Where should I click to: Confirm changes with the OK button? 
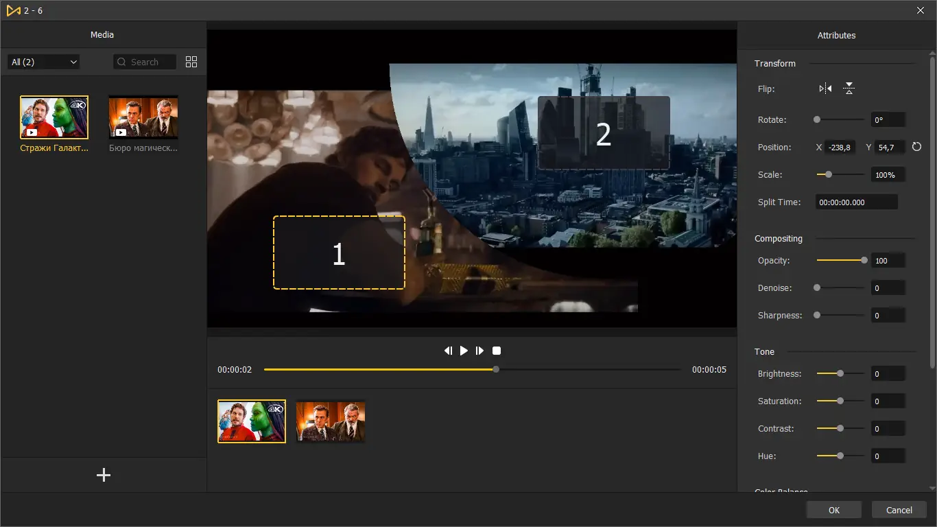coord(834,510)
